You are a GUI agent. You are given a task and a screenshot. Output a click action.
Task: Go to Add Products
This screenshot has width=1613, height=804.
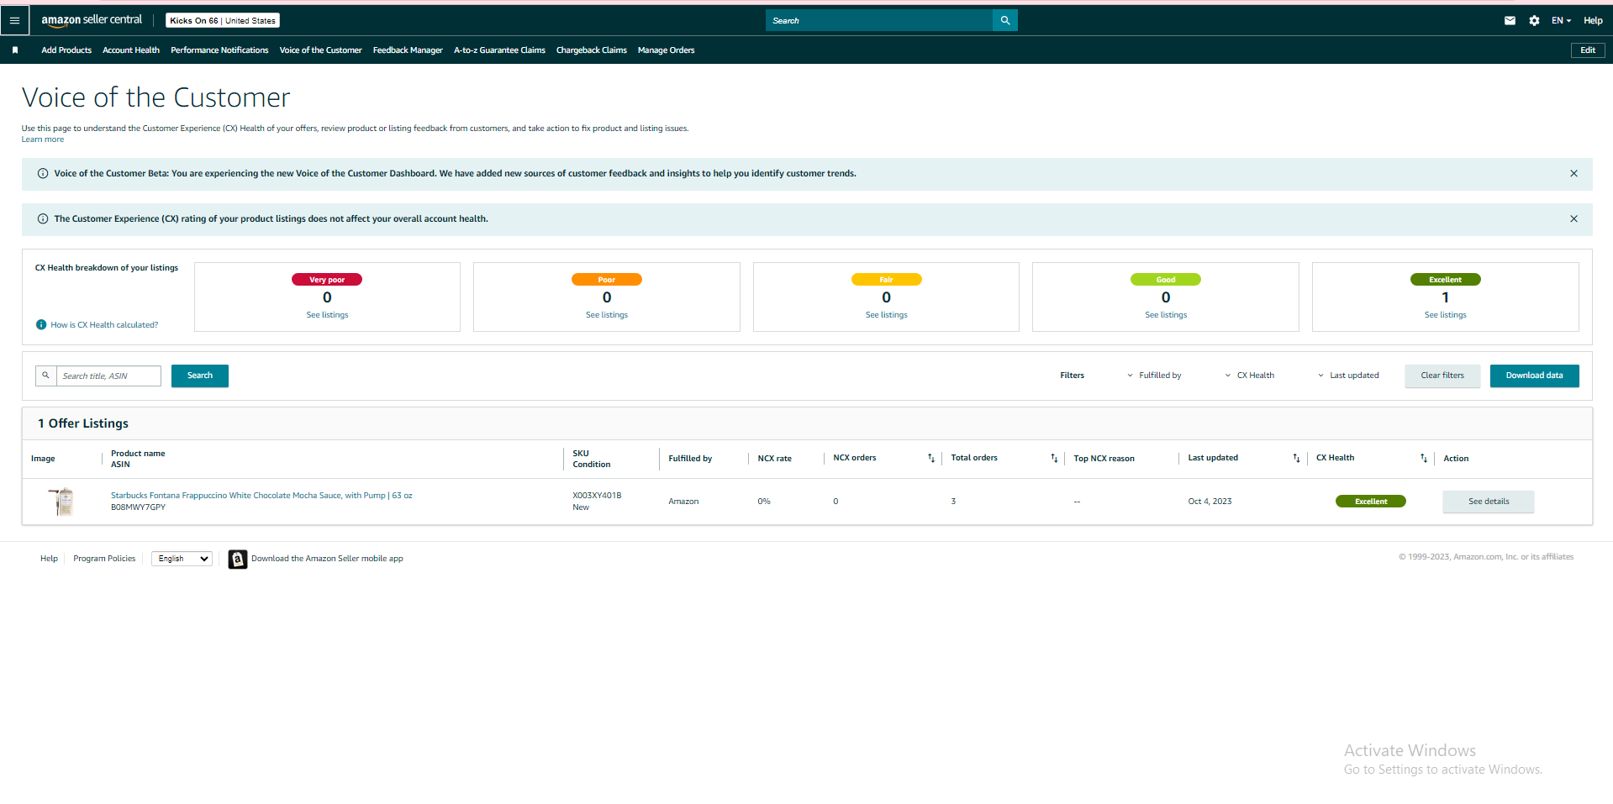coord(66,50)
